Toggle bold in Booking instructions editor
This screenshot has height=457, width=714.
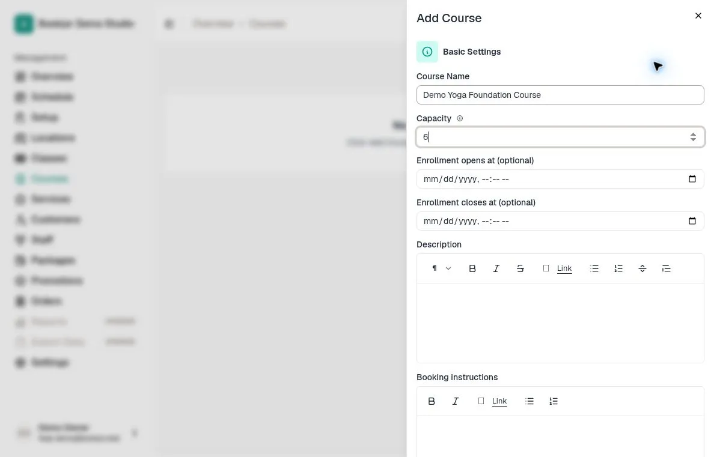coord(432,402)
